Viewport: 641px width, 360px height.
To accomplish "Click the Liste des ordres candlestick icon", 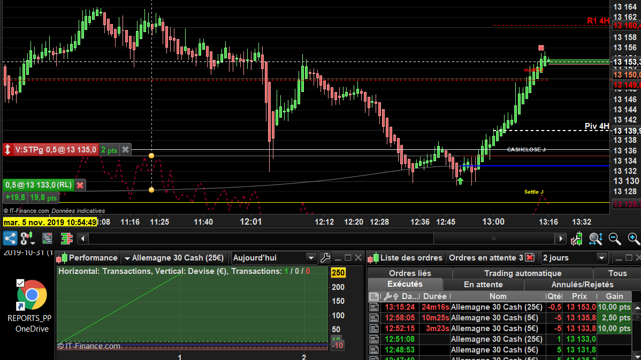I will (373, 258).
